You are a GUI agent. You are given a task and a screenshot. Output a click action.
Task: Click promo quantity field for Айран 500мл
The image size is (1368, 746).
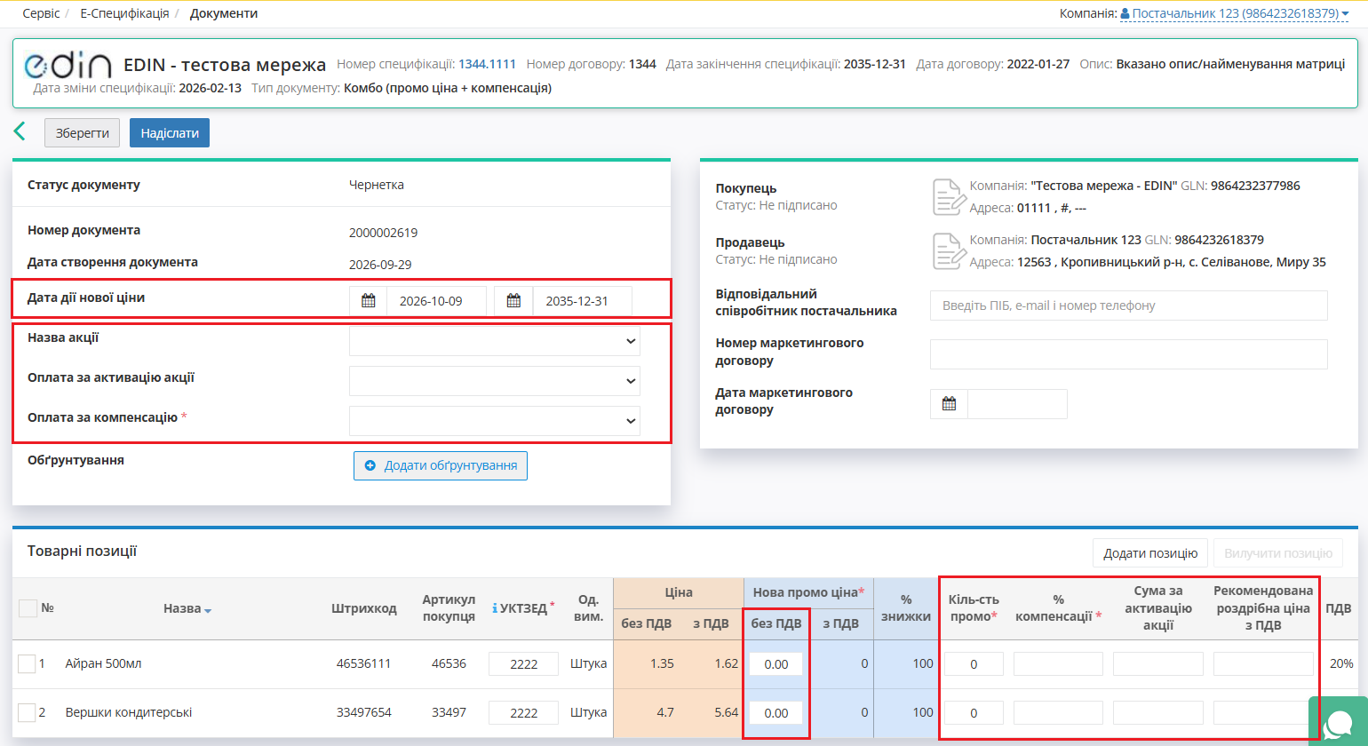(x=974, y=663)
